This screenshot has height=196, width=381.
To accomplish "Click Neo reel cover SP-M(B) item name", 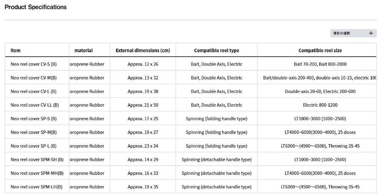I will (33, 132).
